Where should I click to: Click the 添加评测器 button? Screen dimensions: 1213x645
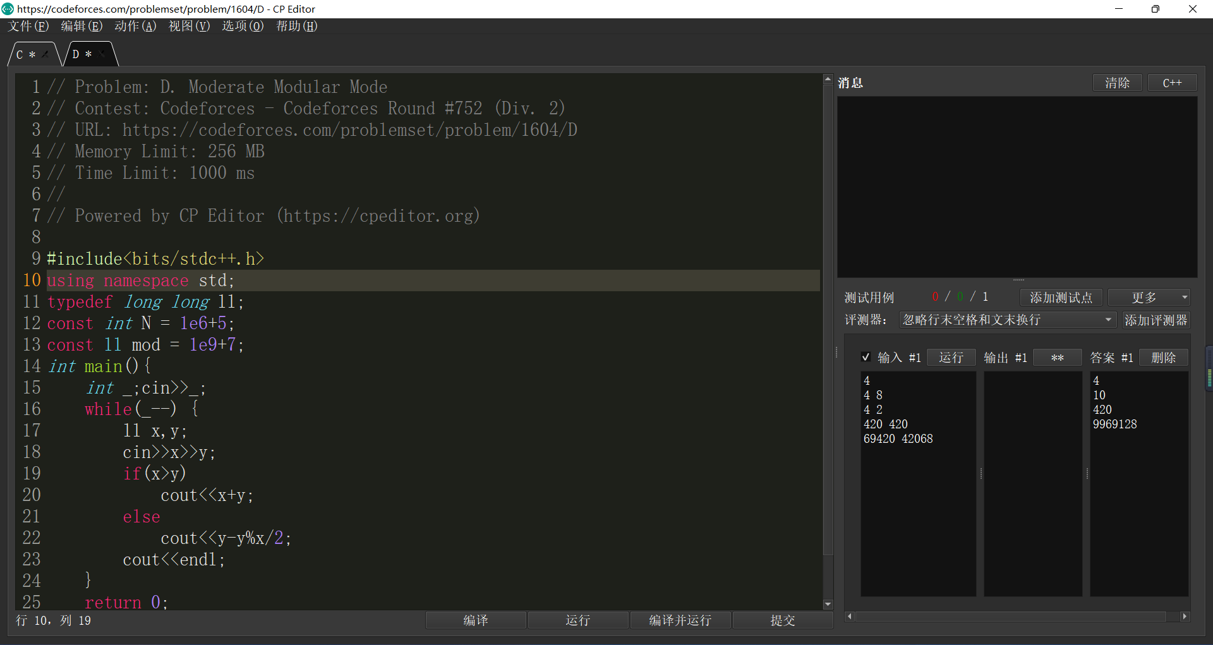[x=1156, y=320]
